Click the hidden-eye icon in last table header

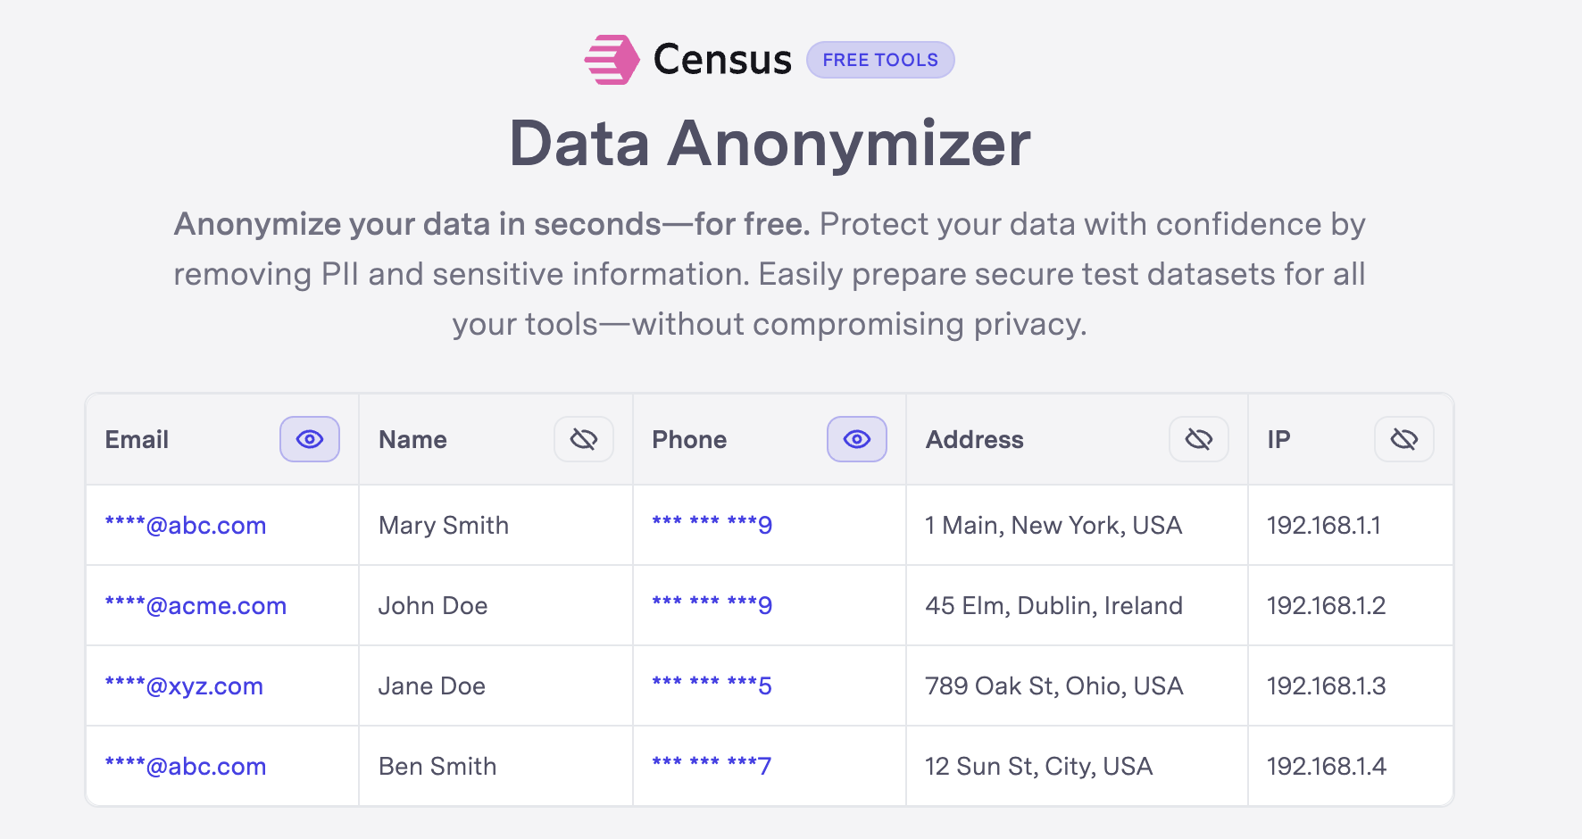(x=1403, y=439)
